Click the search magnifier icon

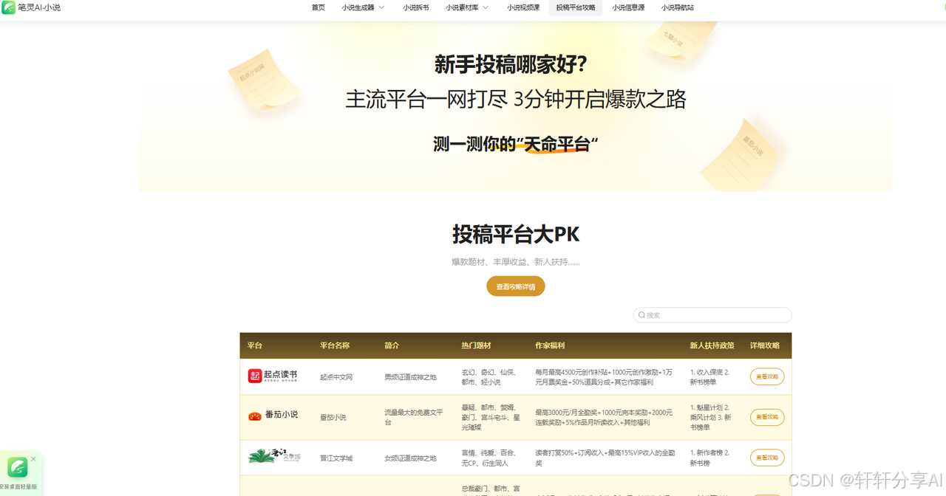coord(642,315)
